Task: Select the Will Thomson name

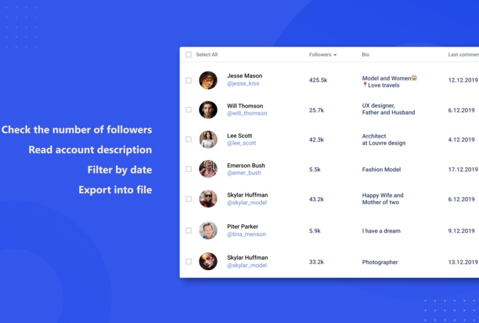Action: point(245,106)
